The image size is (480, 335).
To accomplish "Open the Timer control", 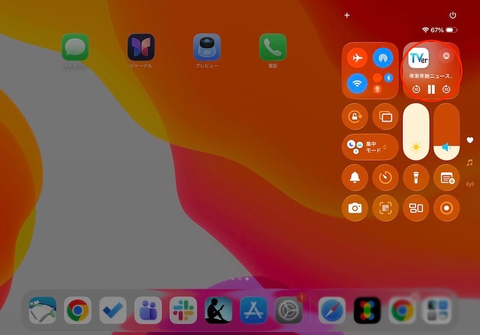I will tap(385, 177).
